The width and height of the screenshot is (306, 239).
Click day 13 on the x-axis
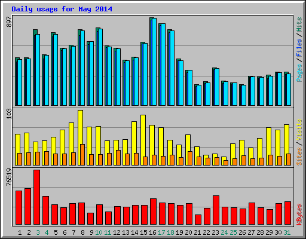[126, 232]
